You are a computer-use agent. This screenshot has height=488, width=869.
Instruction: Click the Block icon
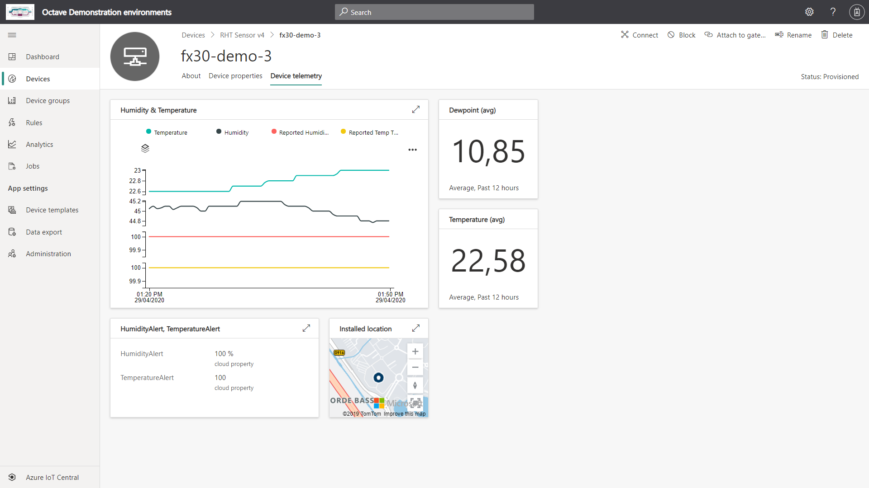(x=671, y=35)
